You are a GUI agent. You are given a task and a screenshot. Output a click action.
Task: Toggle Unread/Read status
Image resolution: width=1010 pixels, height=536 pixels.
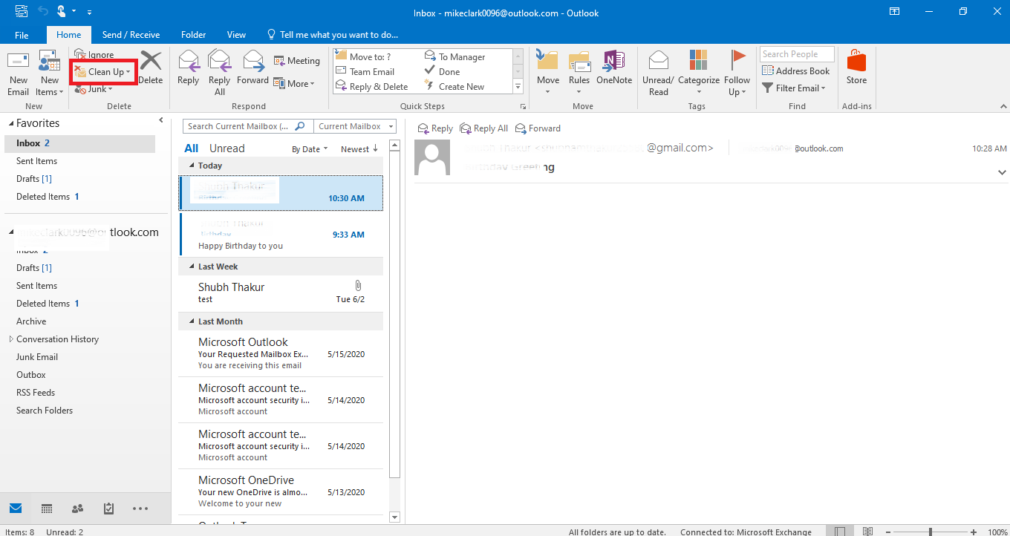click(x=658, y=73)
